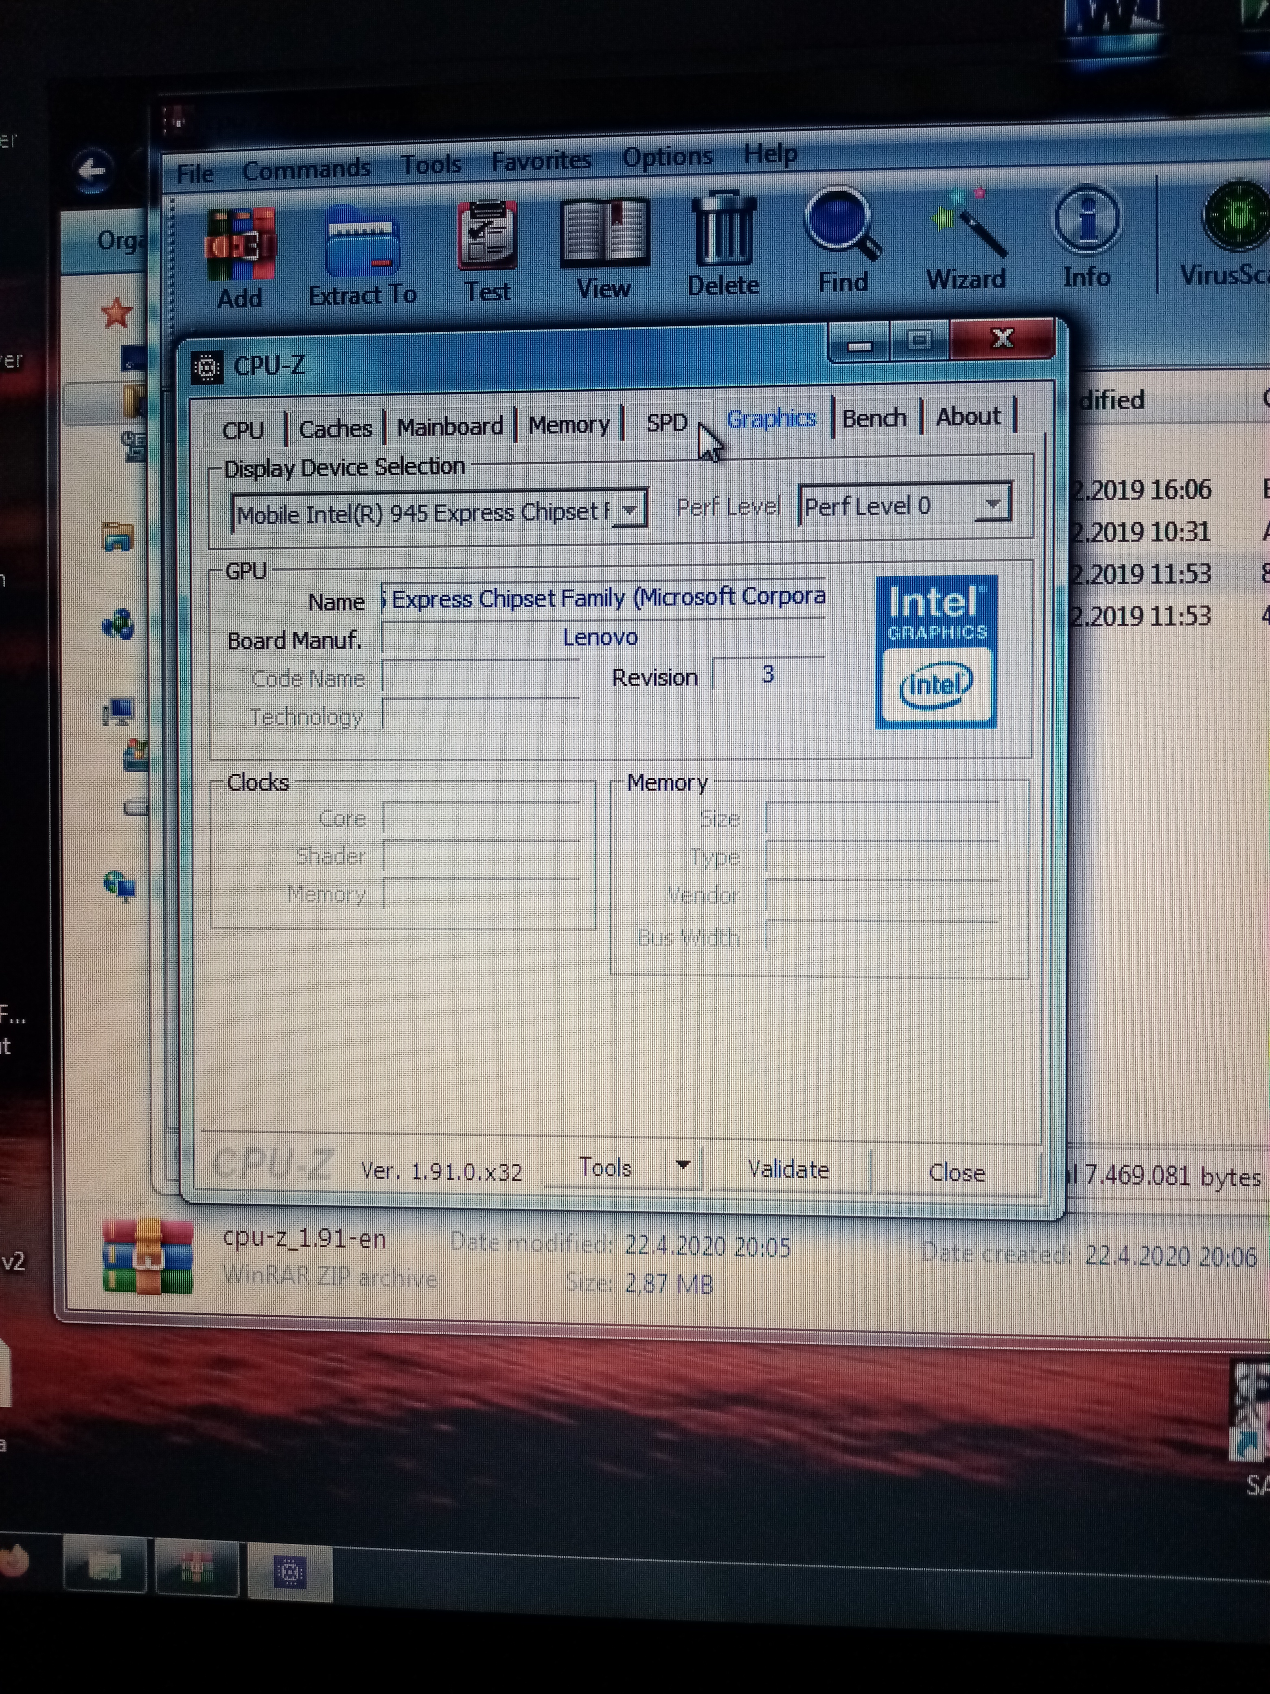Viewport: 1270px width, 1694px height.
Task: Open WinRAR Tools menu
Action: click(432, 164)
